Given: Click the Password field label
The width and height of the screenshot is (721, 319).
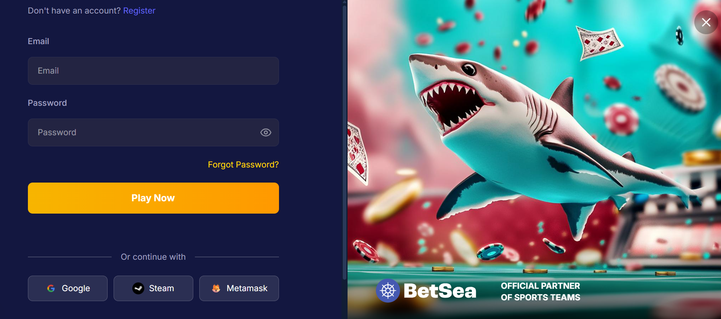Looking at the screenshot, I should coord(47,103).
